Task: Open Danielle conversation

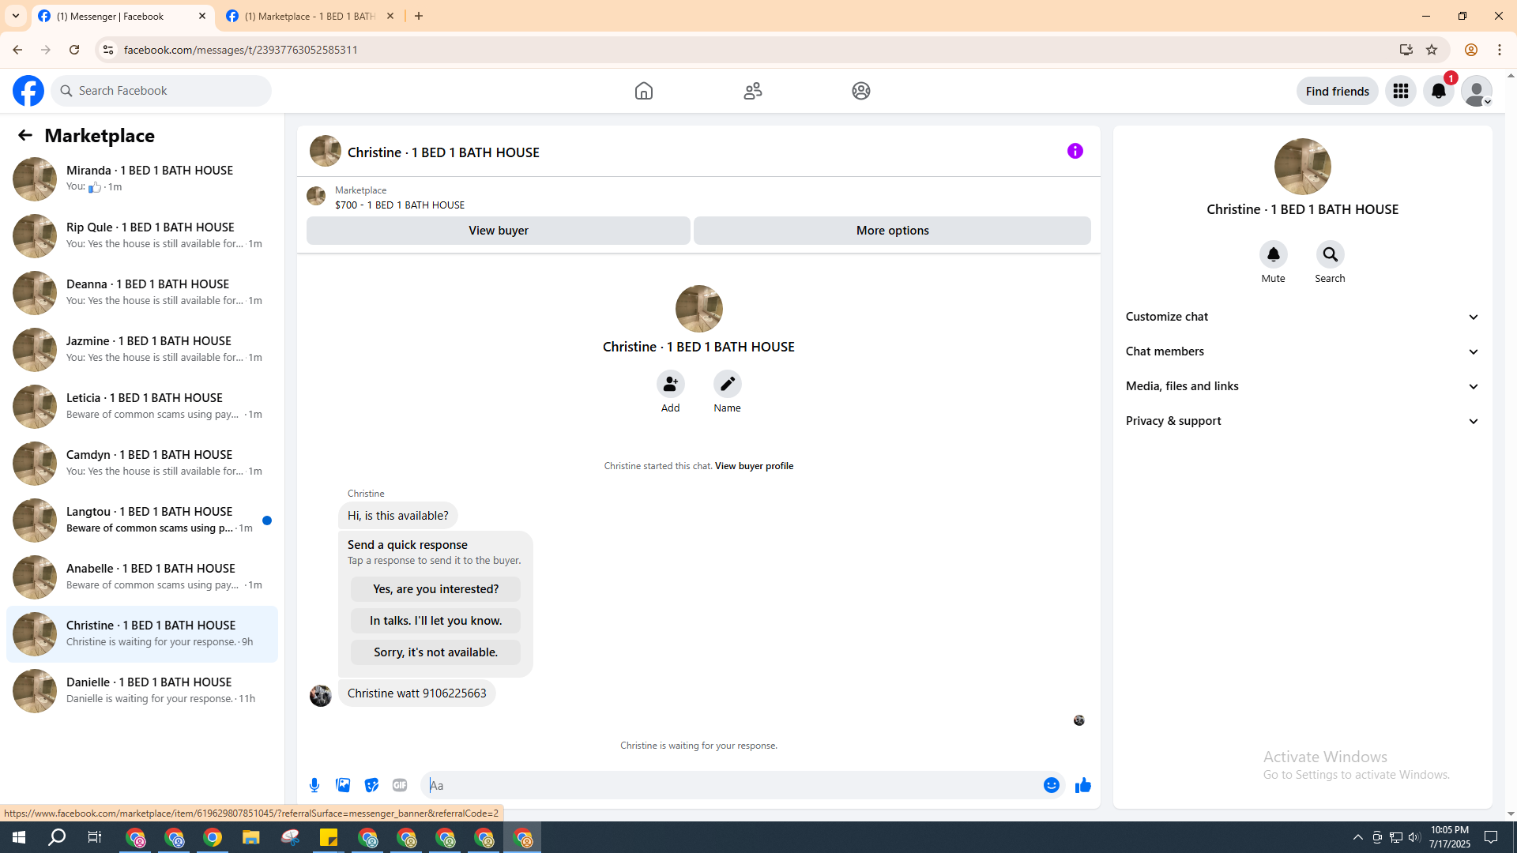Action: tap(142, 691)
